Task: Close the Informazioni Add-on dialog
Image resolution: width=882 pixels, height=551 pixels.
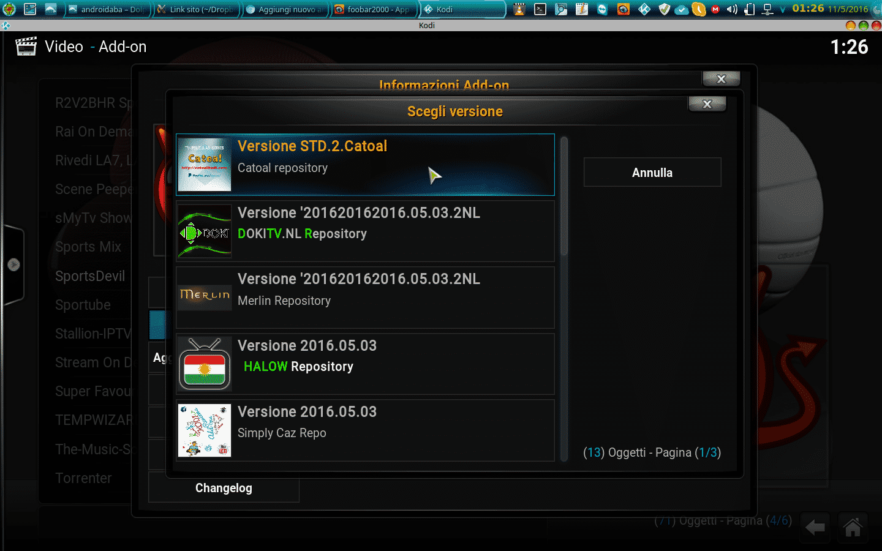Action: 722,78
